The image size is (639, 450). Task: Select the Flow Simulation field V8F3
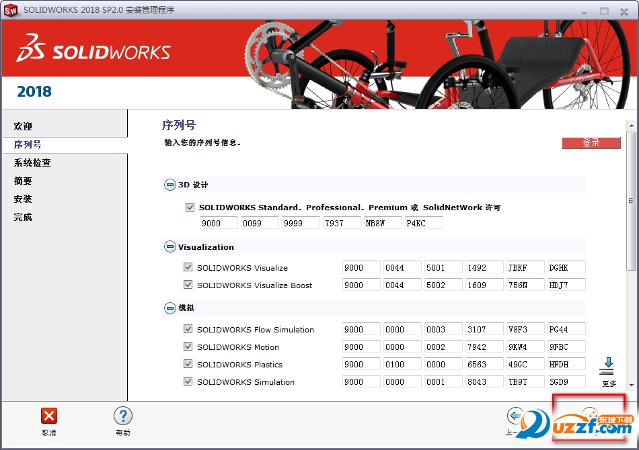526,329
